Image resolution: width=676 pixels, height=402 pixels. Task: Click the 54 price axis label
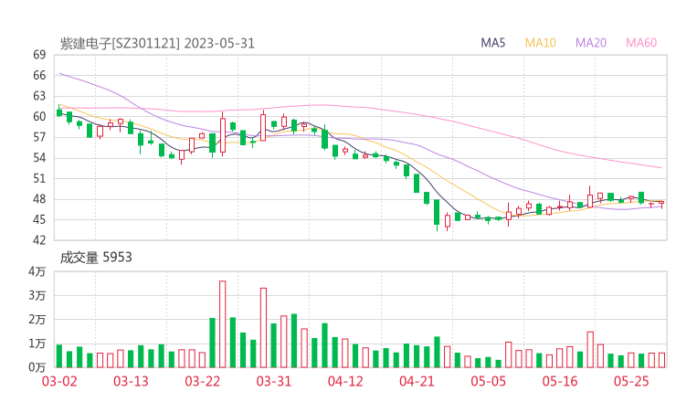(x=39, y=158)
